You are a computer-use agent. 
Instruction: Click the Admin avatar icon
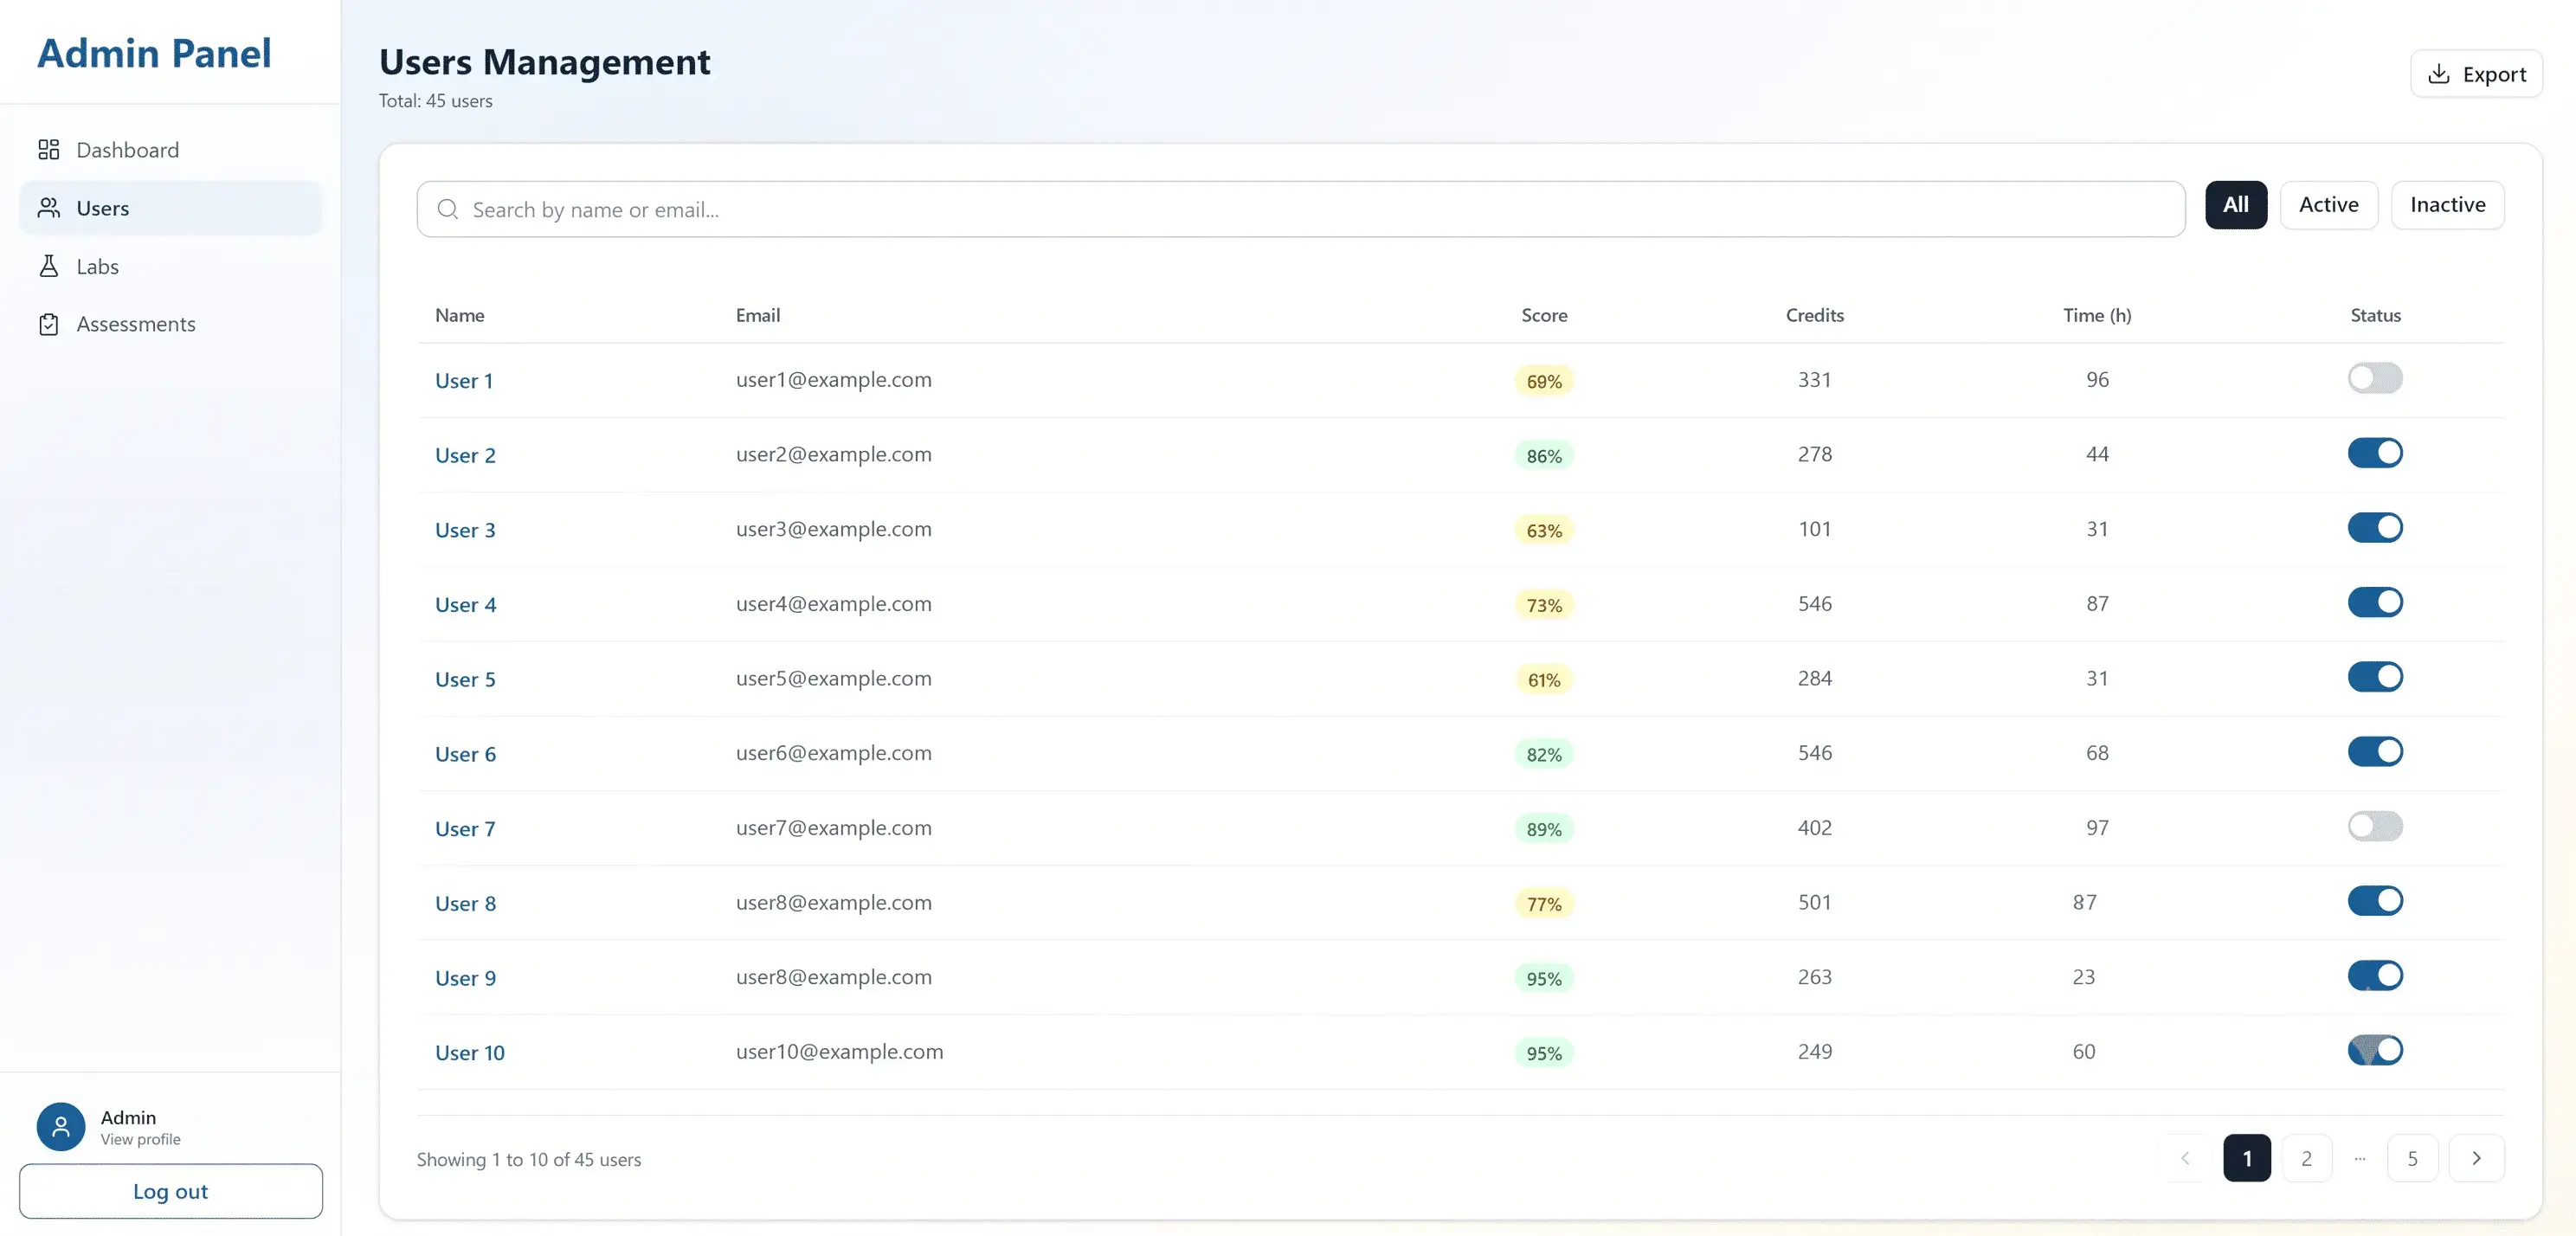(61, 1127)
